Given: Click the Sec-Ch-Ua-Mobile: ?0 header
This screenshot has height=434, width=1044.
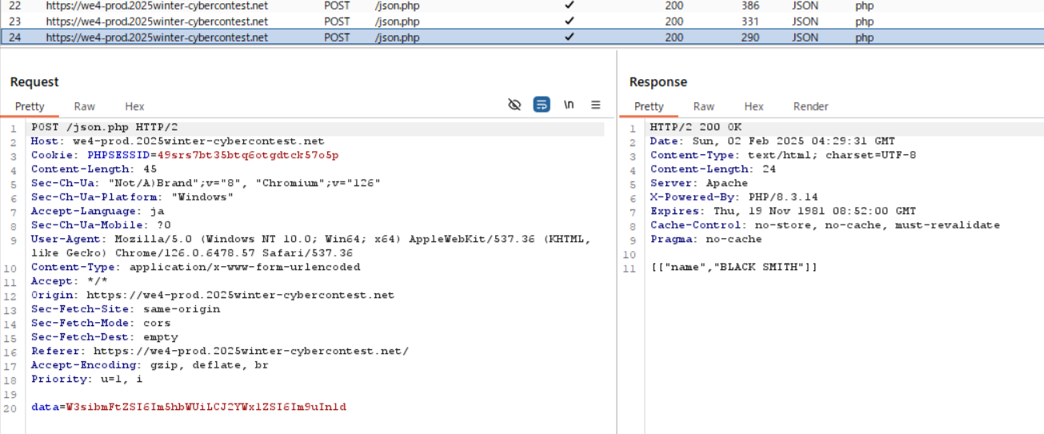Looking at the screenshot, I should [101, 225].
